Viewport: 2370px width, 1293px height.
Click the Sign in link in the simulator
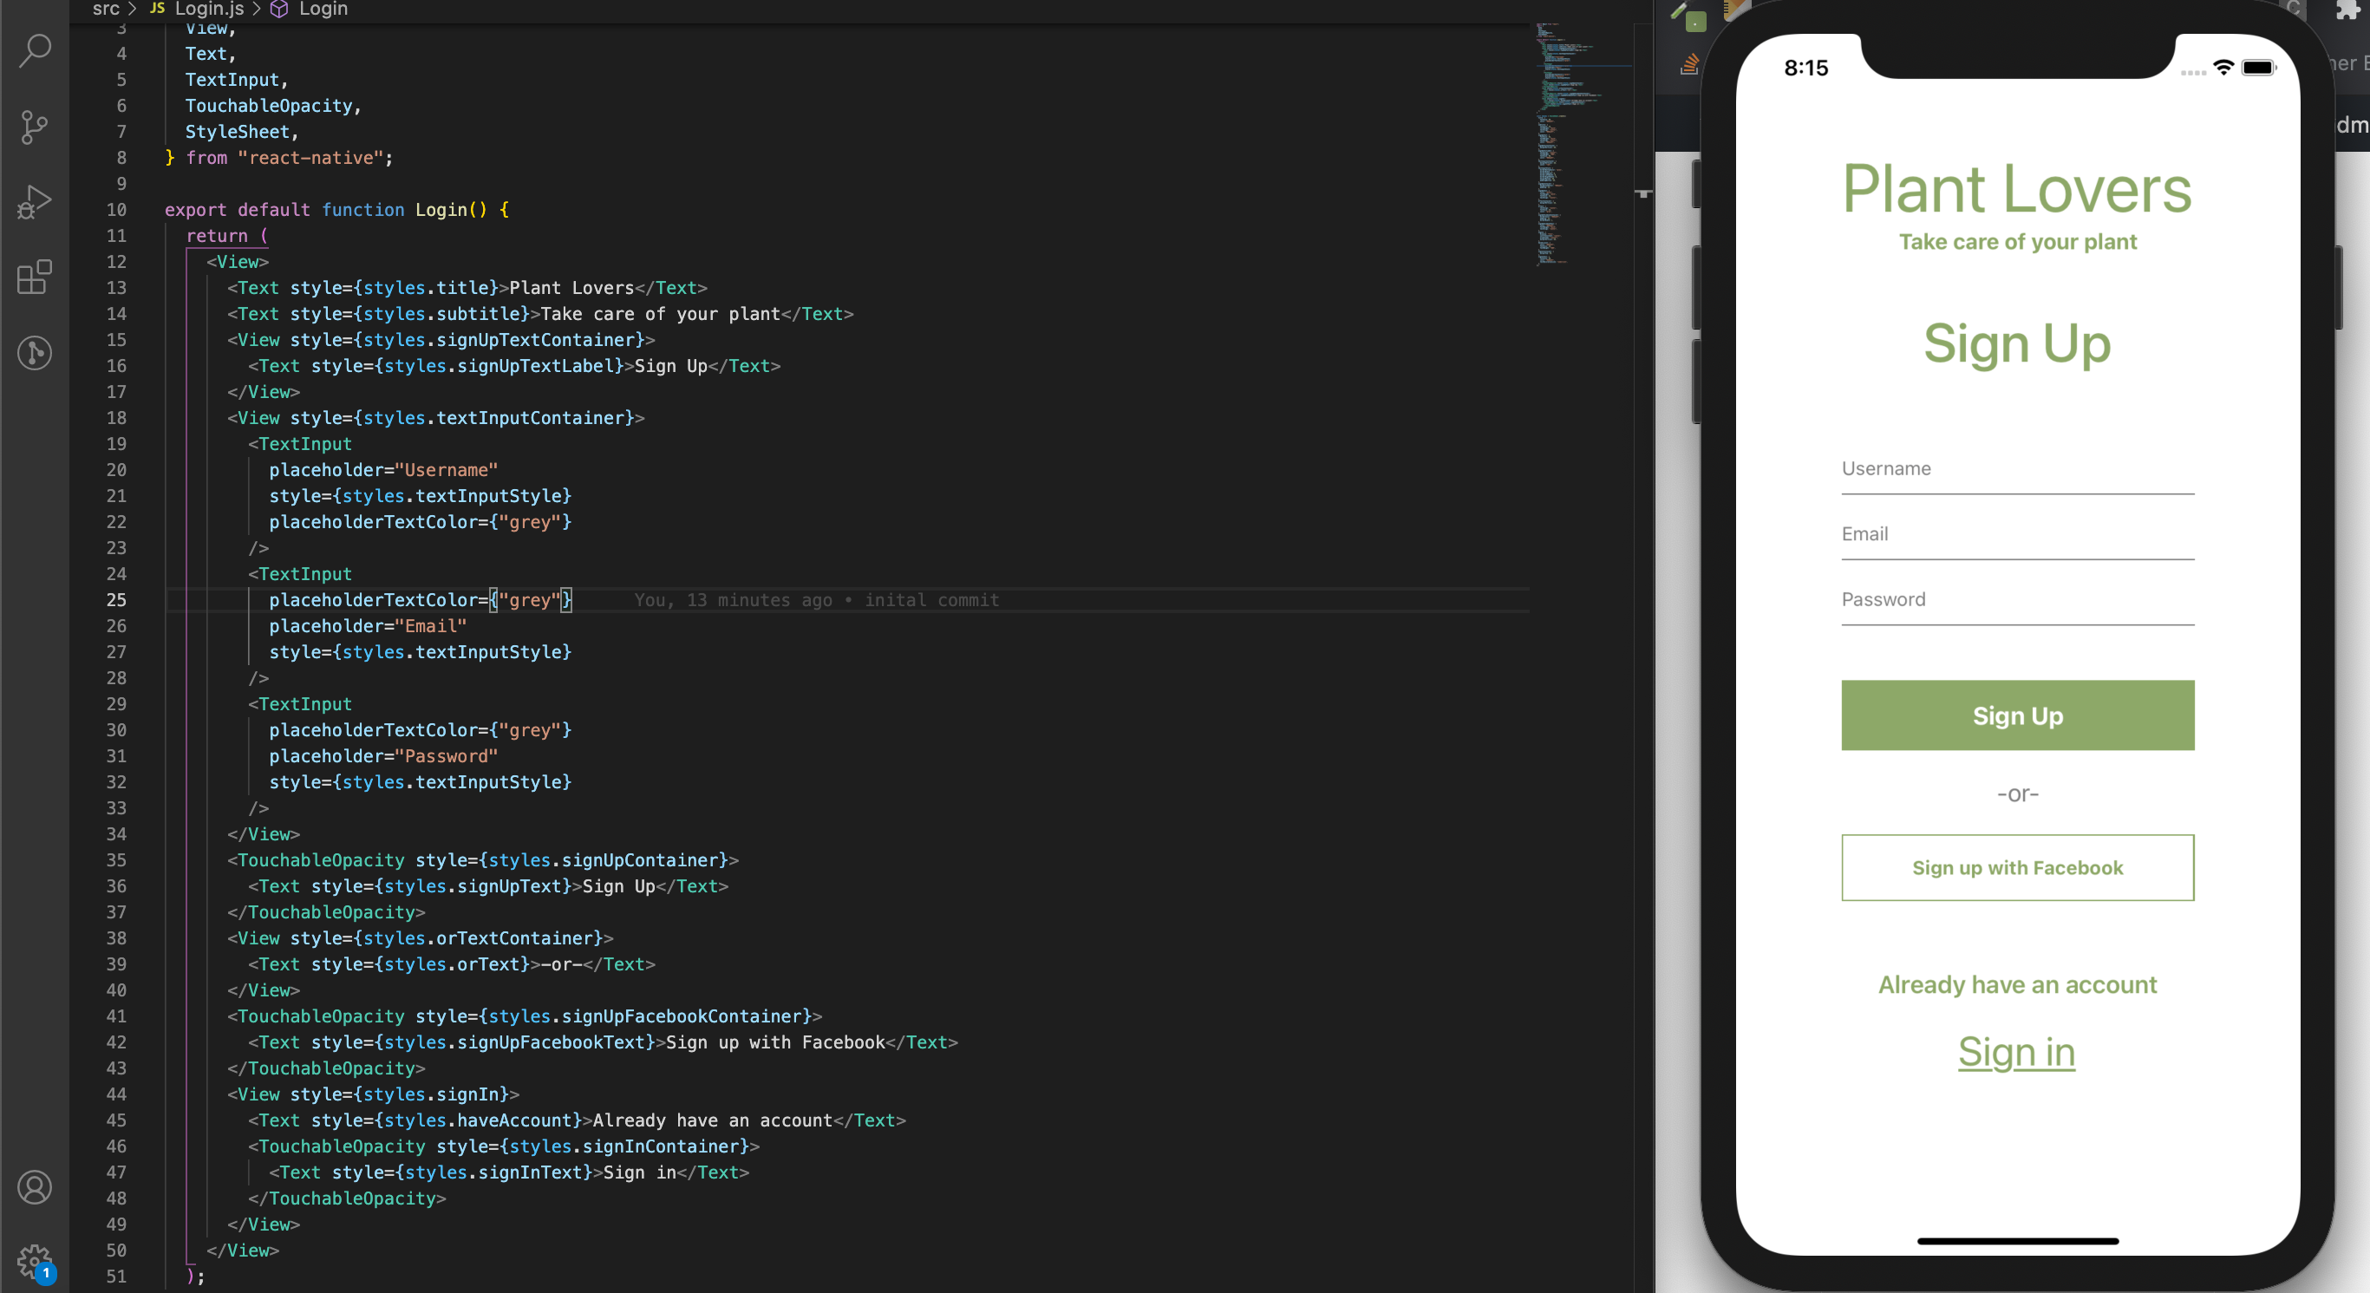coord(2016,1052)
